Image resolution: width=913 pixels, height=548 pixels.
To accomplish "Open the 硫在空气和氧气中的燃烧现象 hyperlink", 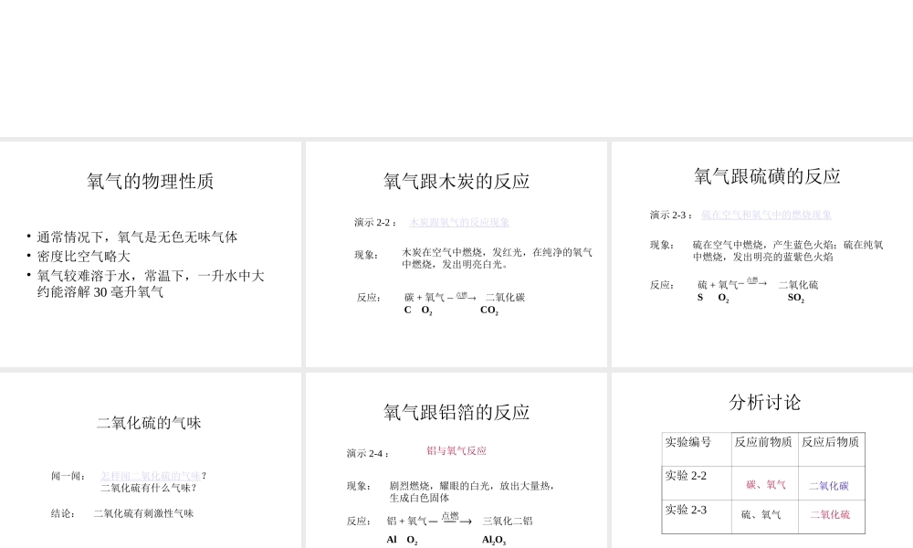I will (x=767, y=215).
